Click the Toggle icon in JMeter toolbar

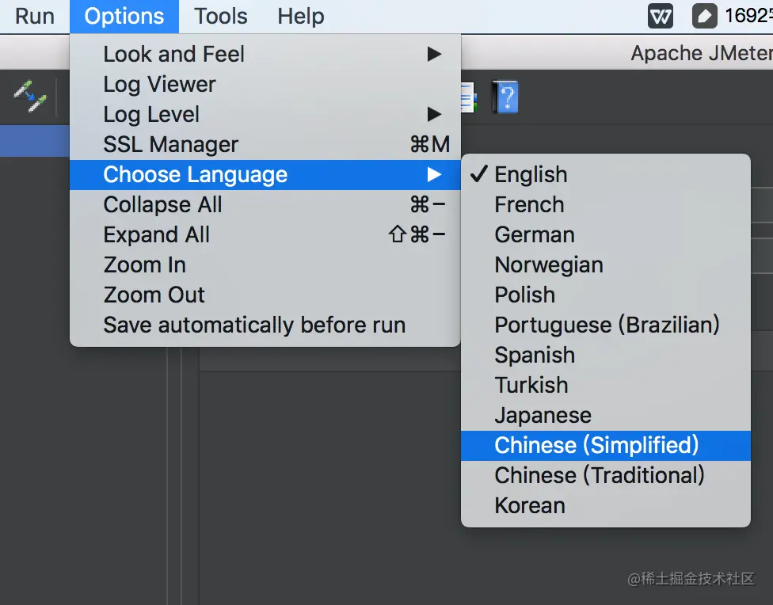click(x=30, y=96)
